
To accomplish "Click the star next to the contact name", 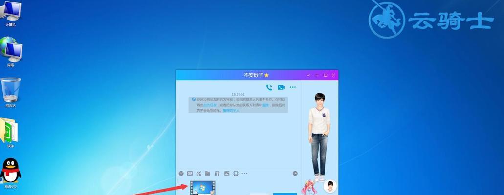I will 266,75.
